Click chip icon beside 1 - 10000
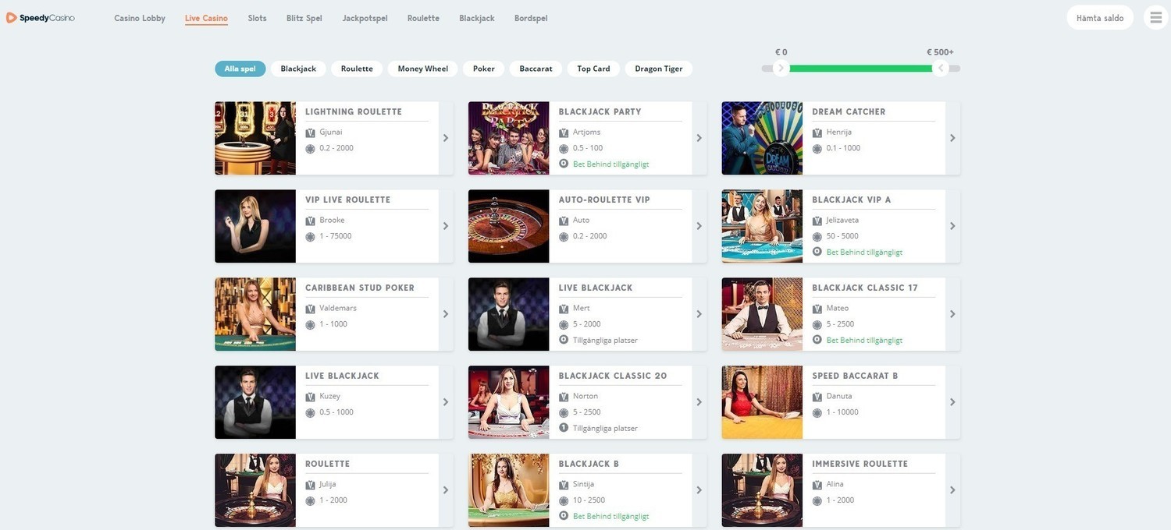 point(817,412)
